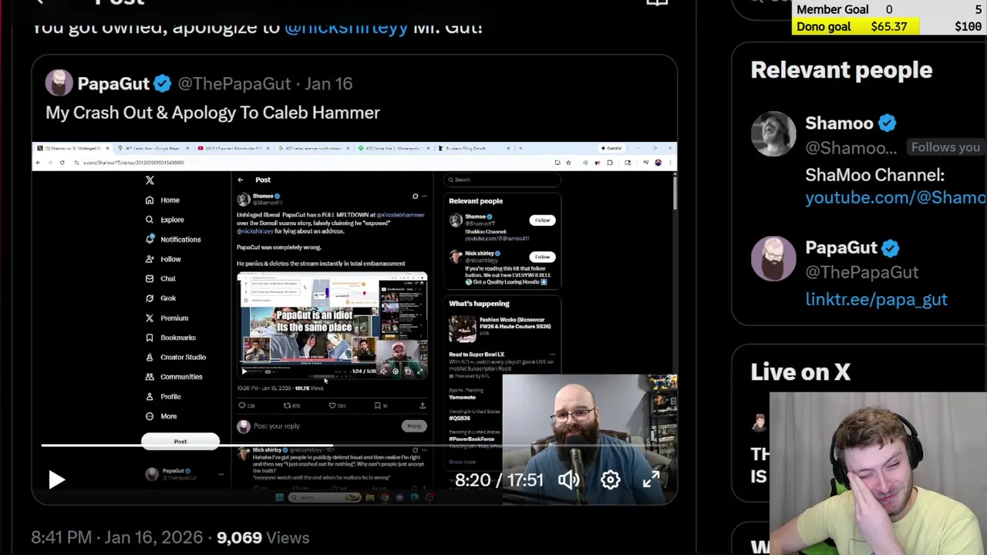Viewport: 987px width, 555px height.
Task: Open the youtube.com/@Shamoo link
Action: [895, 197]
